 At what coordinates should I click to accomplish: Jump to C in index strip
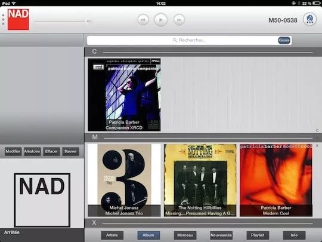[x=317, y=130]
